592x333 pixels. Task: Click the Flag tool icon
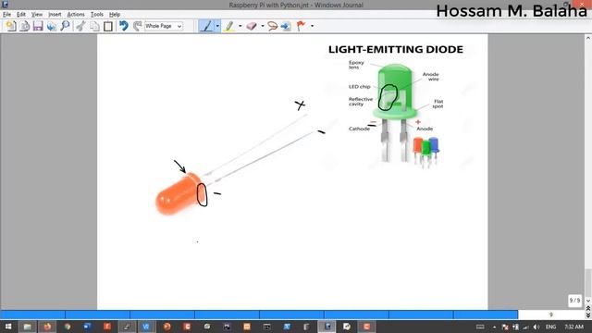point(301,26)
